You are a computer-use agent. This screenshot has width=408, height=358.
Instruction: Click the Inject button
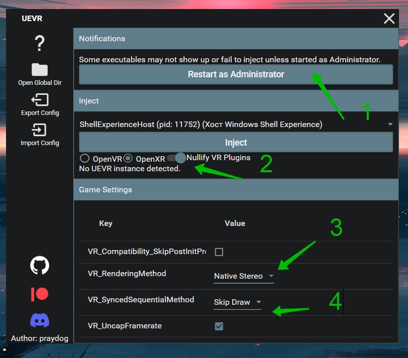236,143
